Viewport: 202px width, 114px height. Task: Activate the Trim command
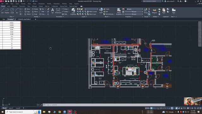[42, 9]
